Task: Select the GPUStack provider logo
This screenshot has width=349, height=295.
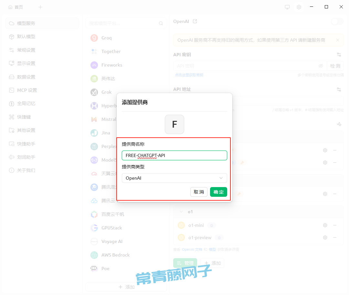Action: click(94, 228)
